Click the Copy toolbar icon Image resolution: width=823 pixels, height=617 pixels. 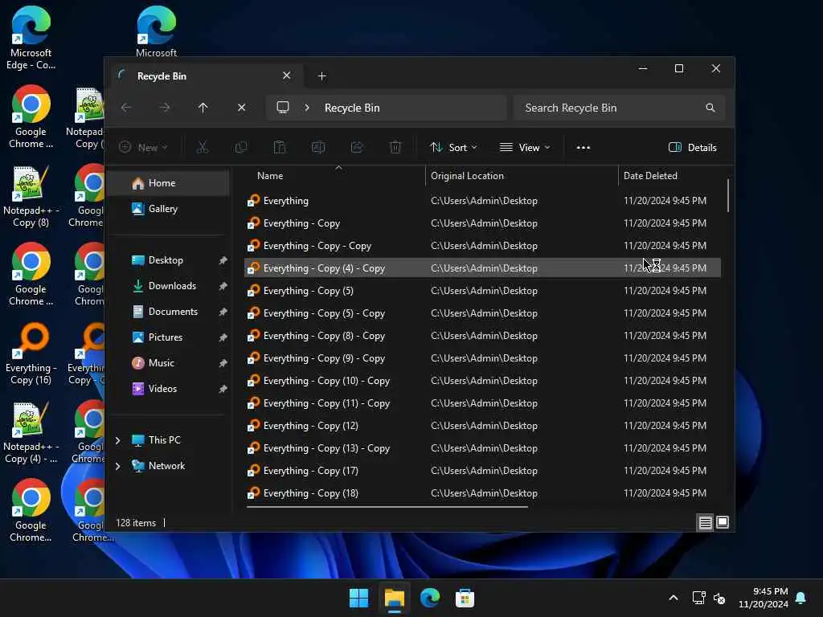click(x=241, y=148)
